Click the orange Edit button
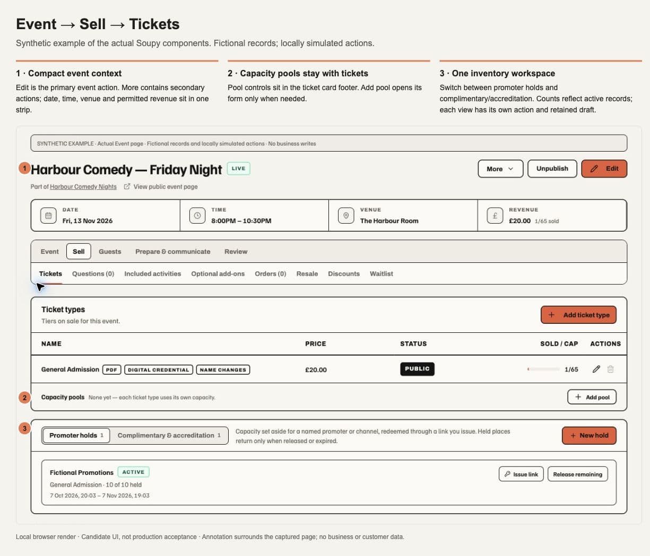The height and width of the screenshot is (556, 650). tap(604, 169)
